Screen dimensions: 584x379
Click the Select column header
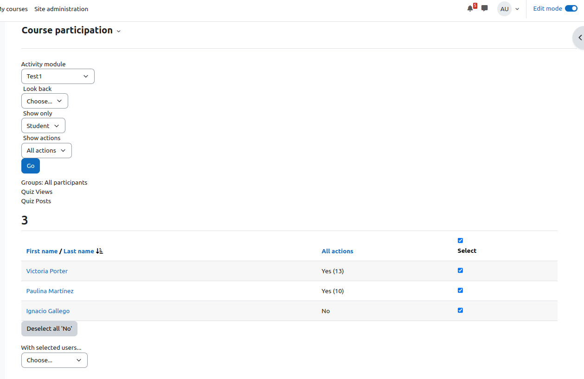[467, 251]
